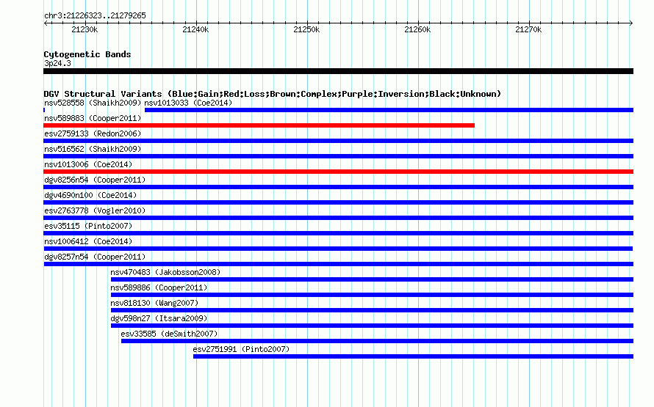Viewport: 654px width, 407px height.
Task: Click the 21240k ruler tick label
Action: pos(195,29)
